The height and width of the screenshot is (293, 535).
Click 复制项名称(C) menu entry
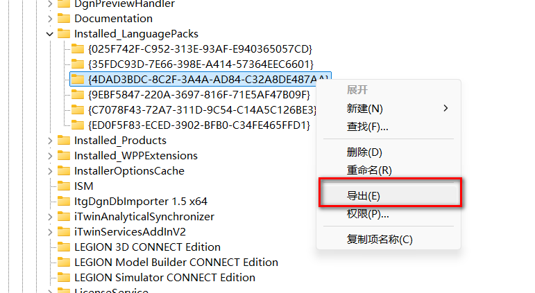pyautogui.click(x=380, y=240)
